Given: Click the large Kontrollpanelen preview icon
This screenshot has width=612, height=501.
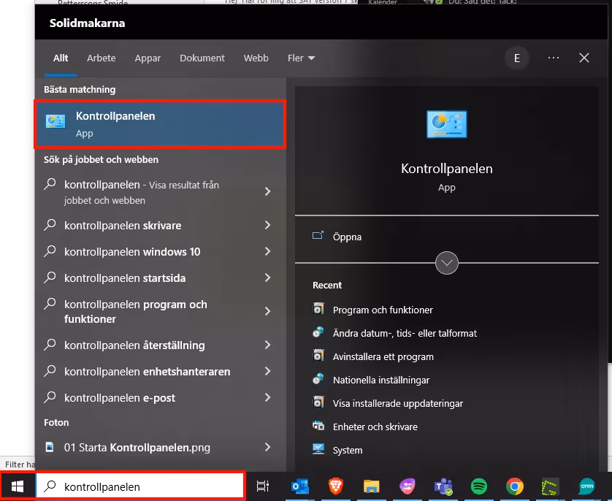Looking at the screenshot, I should coord(446,124).
